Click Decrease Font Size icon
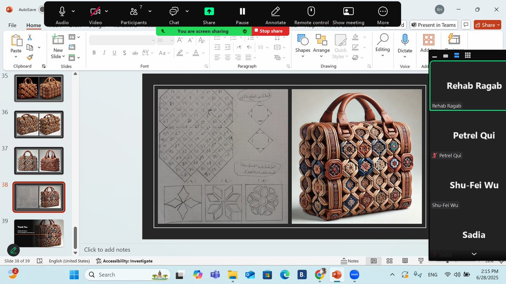This screenshot has height=284, width=506. (x=191, y=40)
